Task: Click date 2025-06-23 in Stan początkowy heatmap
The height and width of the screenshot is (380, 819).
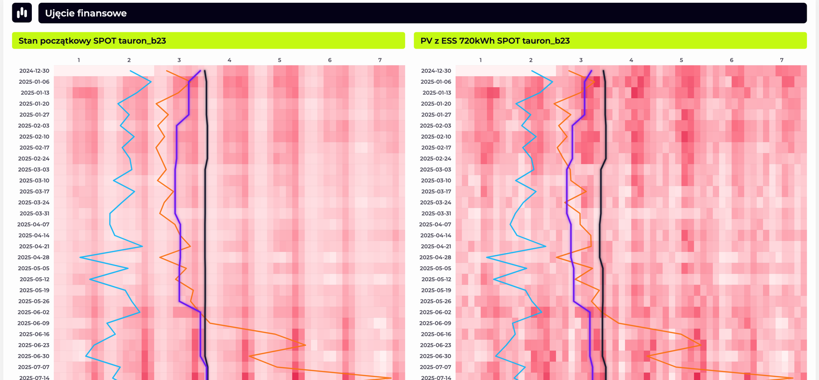Action: 34,345
